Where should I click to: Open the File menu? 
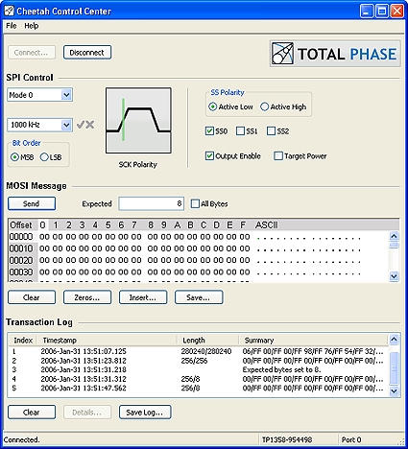pyautogui.click(x=12, y=26)
